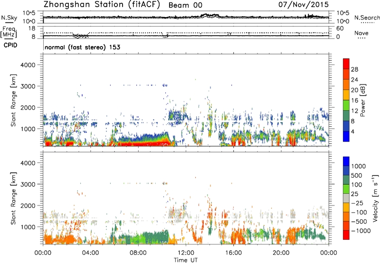Click the "16" label on the power colorbar
The height and width of the screenshot is (263, 380).
point(354,101)
